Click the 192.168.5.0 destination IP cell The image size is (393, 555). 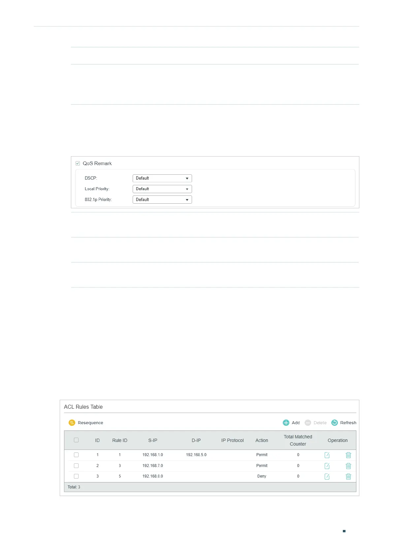(196, 455)
